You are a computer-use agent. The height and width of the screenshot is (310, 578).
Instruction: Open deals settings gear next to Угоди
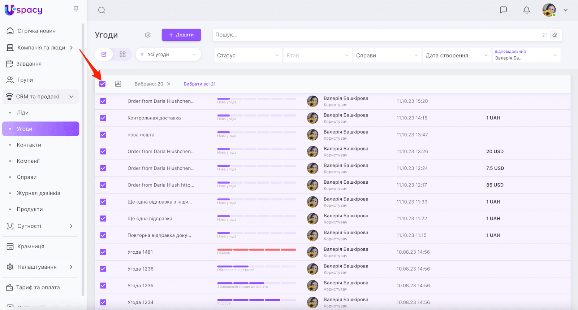point(148,35)
